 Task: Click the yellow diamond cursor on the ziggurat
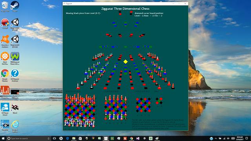(125, 61)
